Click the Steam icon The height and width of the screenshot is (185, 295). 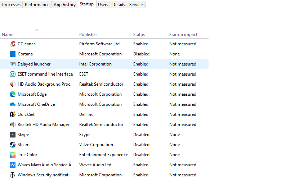pyautogui.click(x=13, y=145)
